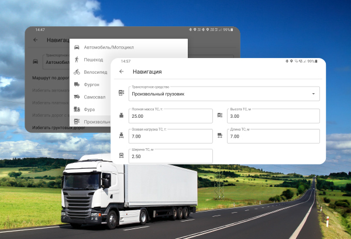Open the Транспортное средство dropdown arrow
Viewport: 351px width, 239px height.
[x=314, y=94]
